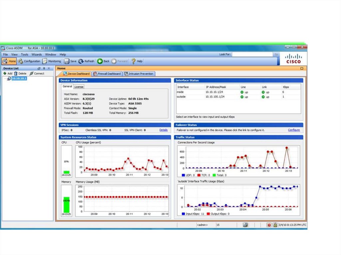The height and width of the screenshot is (255, 341).
Task: Select the License tab in Device Information
Action: (79, 87)
